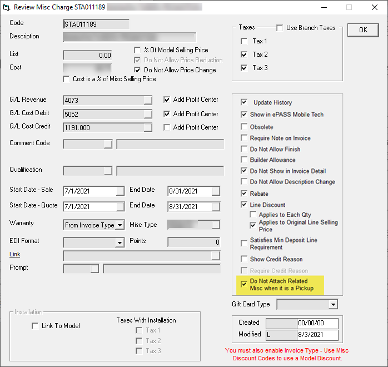Click the window title bar app icon
388x367 pixels.
[x=7, y=7]
